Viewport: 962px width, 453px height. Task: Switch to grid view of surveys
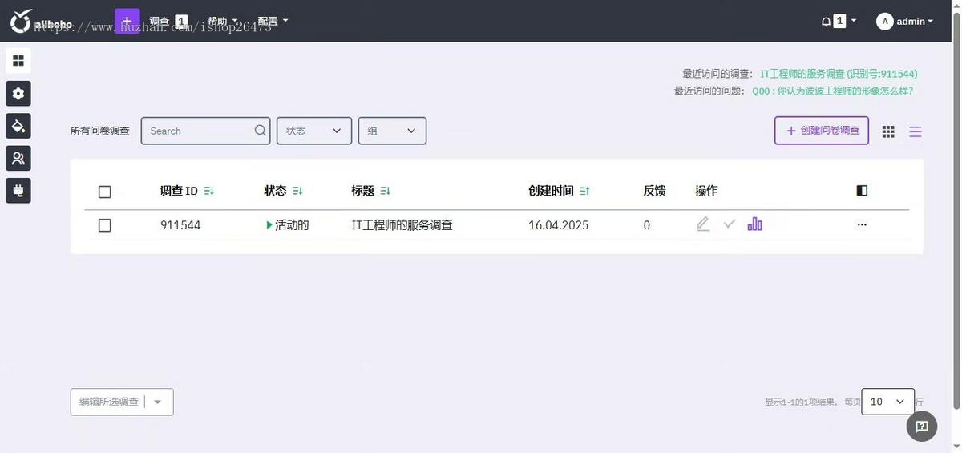click(x=888, y=131)
